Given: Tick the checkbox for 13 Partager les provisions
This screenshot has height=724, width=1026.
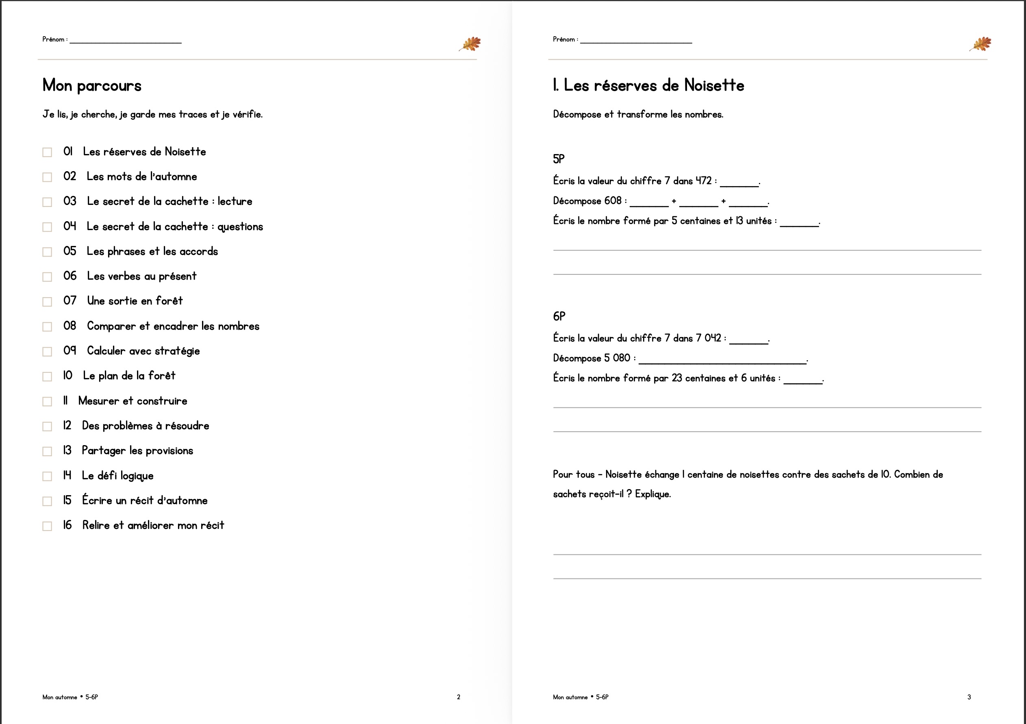Looking at the screenshot, I should click(x=47, y=451).
